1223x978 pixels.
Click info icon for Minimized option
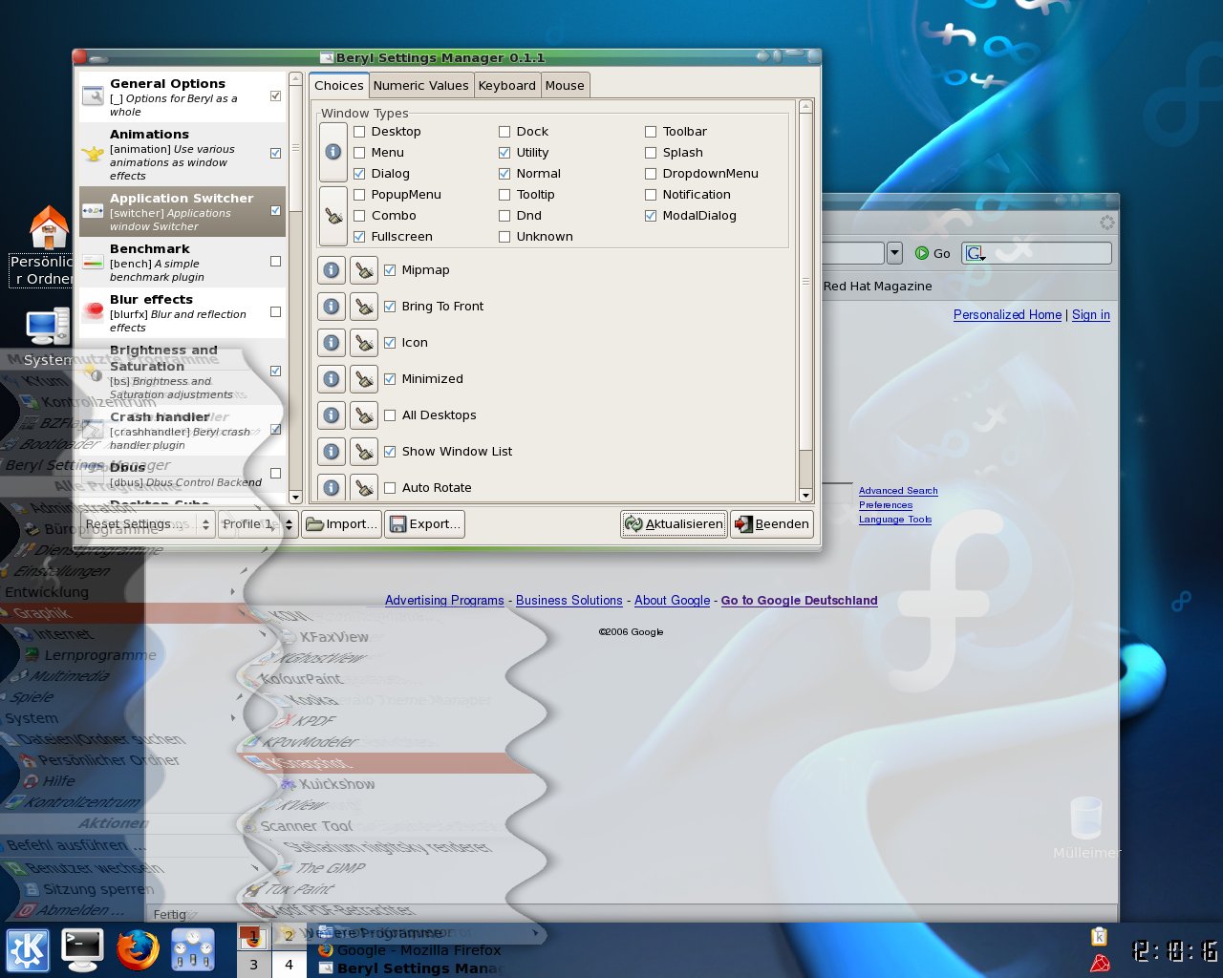(332, 379)
